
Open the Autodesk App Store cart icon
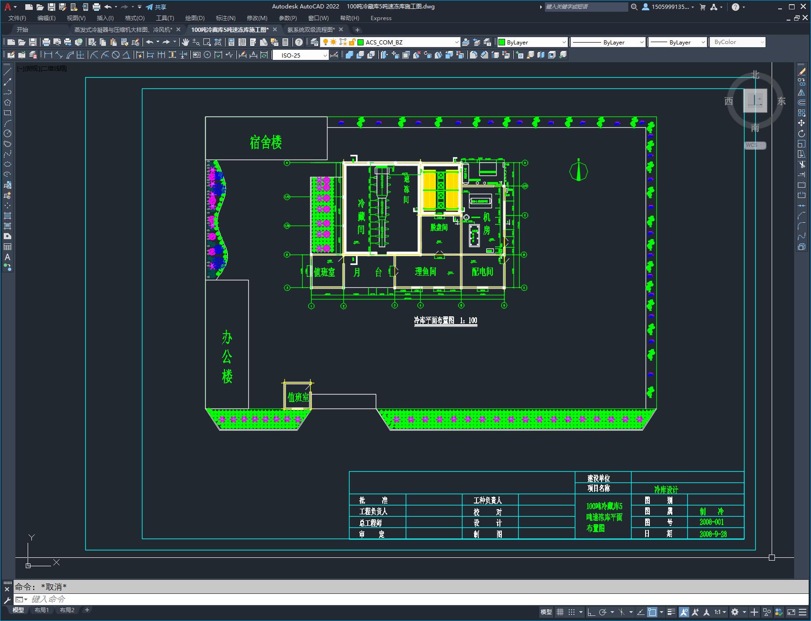pos(702,7)
